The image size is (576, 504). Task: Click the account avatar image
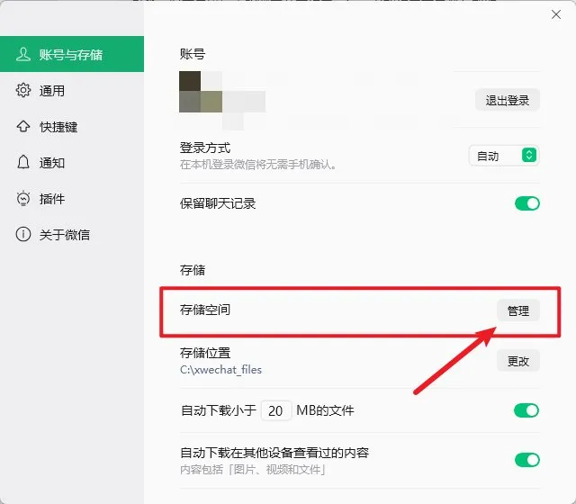[201, 92]
